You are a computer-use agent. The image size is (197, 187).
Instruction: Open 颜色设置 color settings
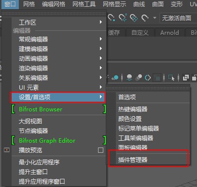153,119
